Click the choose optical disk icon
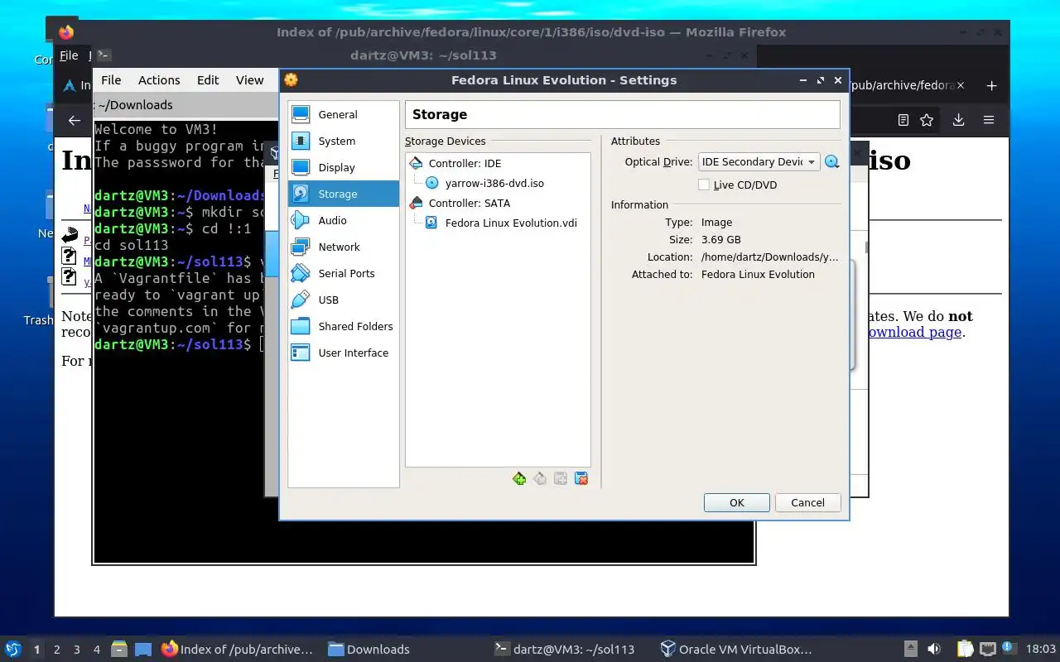Viewport: 1060px width, 662px height. click(832, 162)
